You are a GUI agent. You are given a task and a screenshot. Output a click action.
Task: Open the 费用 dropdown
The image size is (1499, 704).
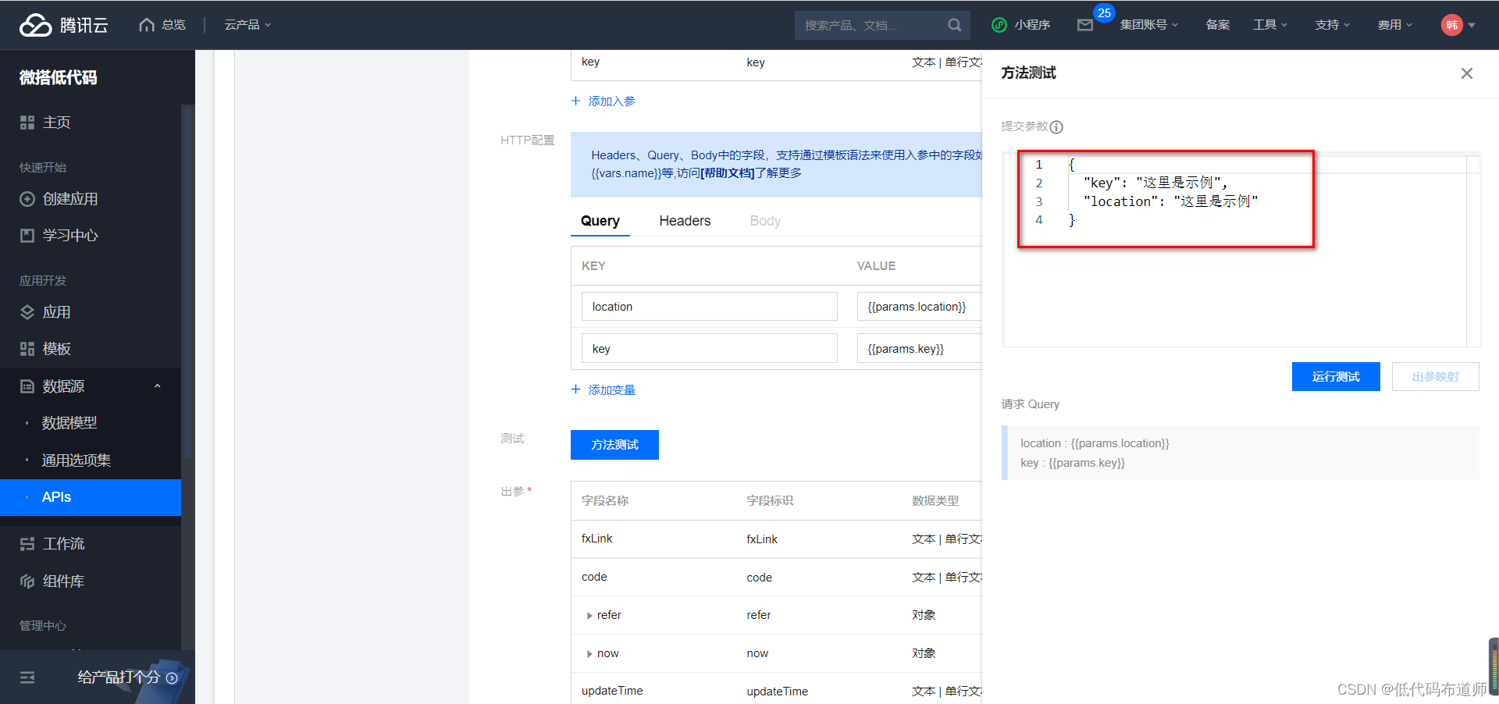pos(1395,25)
